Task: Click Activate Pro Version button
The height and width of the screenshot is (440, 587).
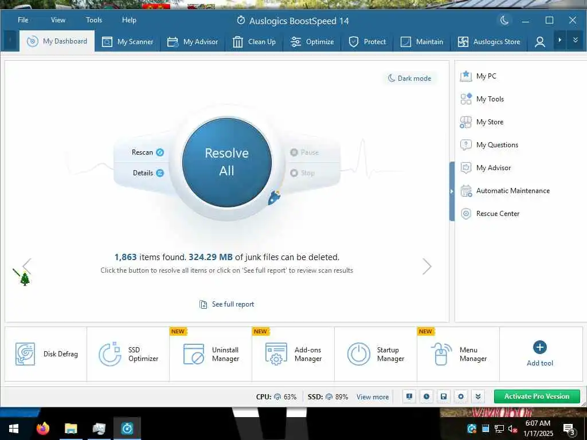Action: (x=537, y=396)
